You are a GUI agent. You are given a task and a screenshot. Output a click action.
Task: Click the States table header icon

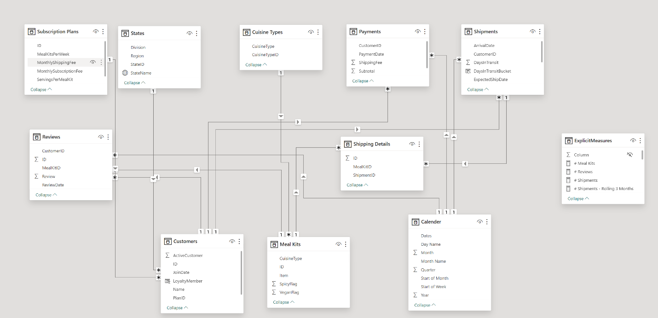[125, 33]
